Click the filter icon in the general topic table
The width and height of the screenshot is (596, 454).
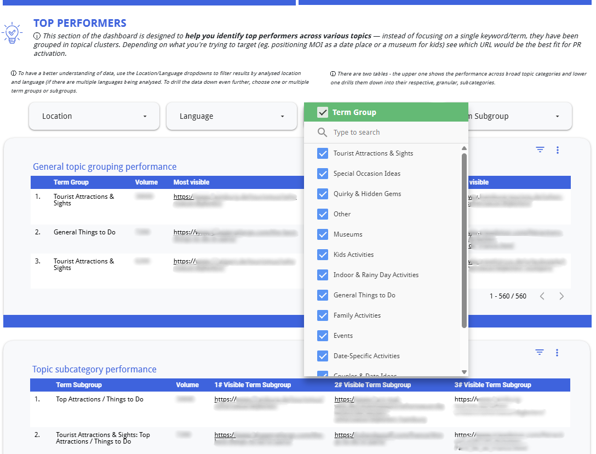(x=540, y=150)
